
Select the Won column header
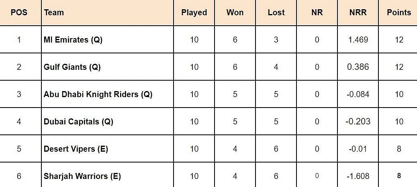point(235,12)
